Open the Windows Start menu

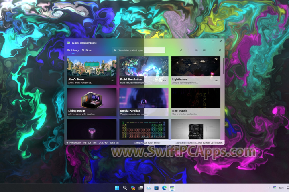pyautogui.click(x=117, y=188)
